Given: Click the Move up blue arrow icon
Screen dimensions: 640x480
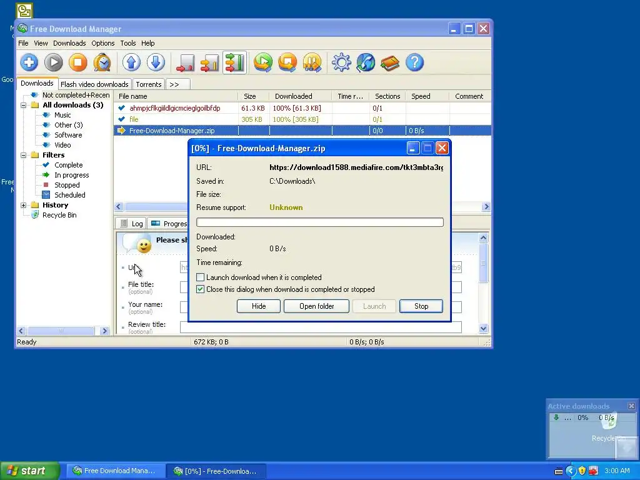Looking at the screenshot, I should tap(131, 62).
